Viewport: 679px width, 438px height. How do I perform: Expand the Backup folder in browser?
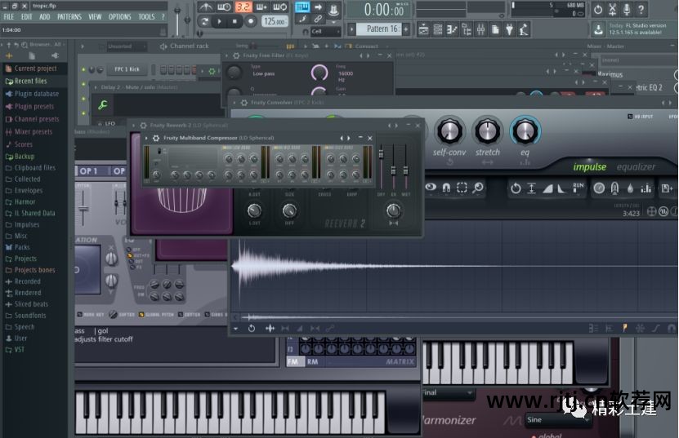tap(25, 157)
